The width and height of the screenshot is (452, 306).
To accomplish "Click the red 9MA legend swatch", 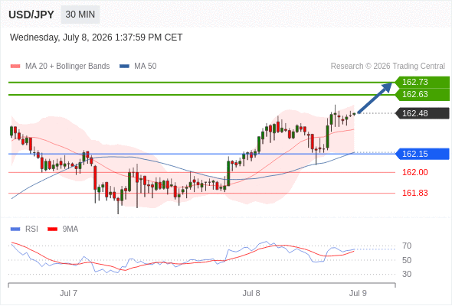I will pos(52,229).
